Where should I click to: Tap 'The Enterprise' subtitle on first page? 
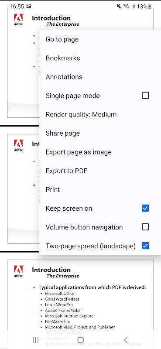63,24
